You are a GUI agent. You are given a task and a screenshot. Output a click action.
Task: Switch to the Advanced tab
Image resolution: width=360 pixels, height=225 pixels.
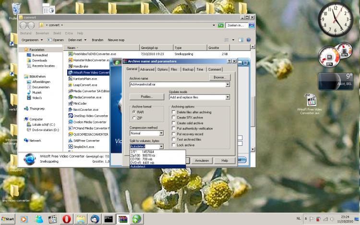click(147, 70)
